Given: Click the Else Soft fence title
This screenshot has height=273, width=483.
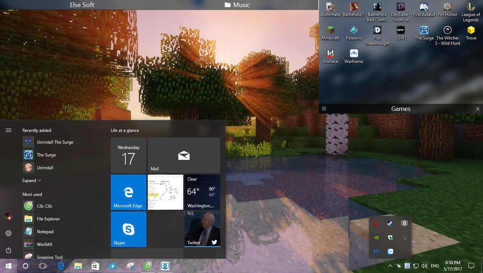Looking at the screenshot, I should (x=82, y=5).
